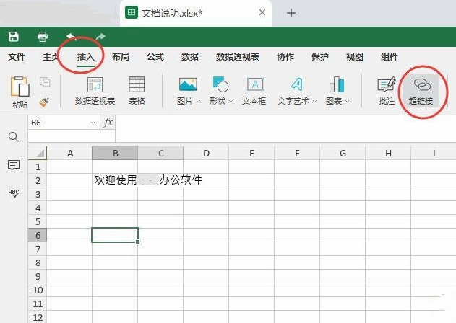Screen dimensions: 456x323
Task: Insert a text box (文本框)
Action: point(255,91)
